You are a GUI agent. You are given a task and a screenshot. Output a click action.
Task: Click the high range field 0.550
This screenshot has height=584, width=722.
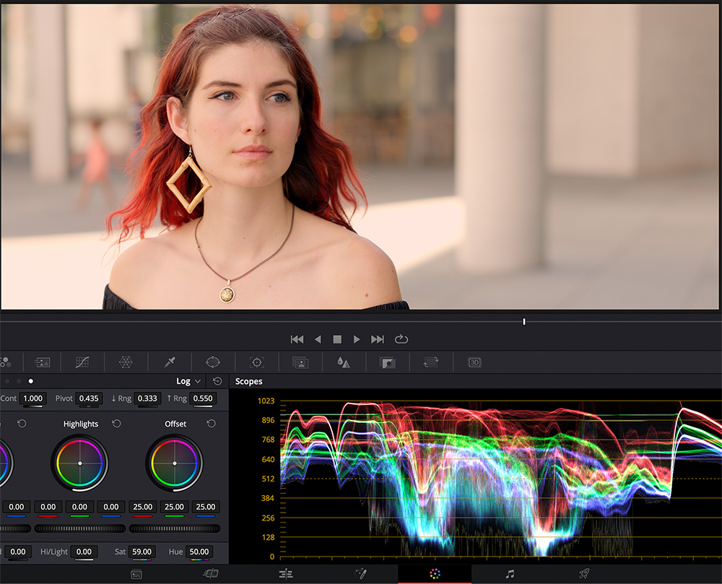pos(203,398)
